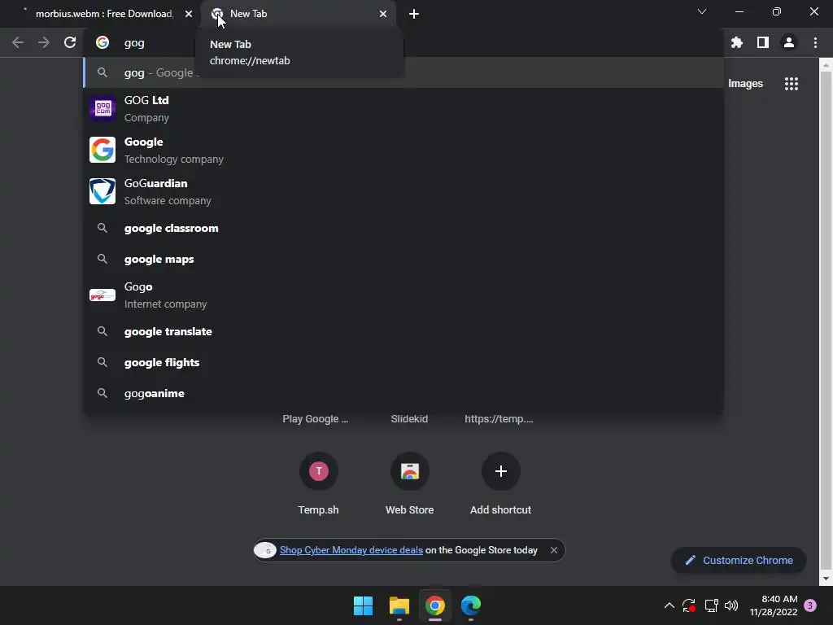Switch to the morbius.webm tab
This screenshot has height=625, width=833.
pyautogui.click(x=104, y=14)
